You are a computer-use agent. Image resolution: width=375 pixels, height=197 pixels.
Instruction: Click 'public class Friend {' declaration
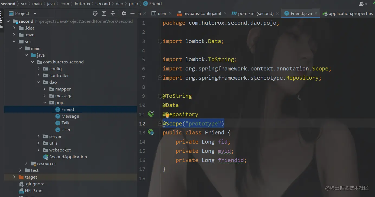pyautogui.click(x=196, y=133)
